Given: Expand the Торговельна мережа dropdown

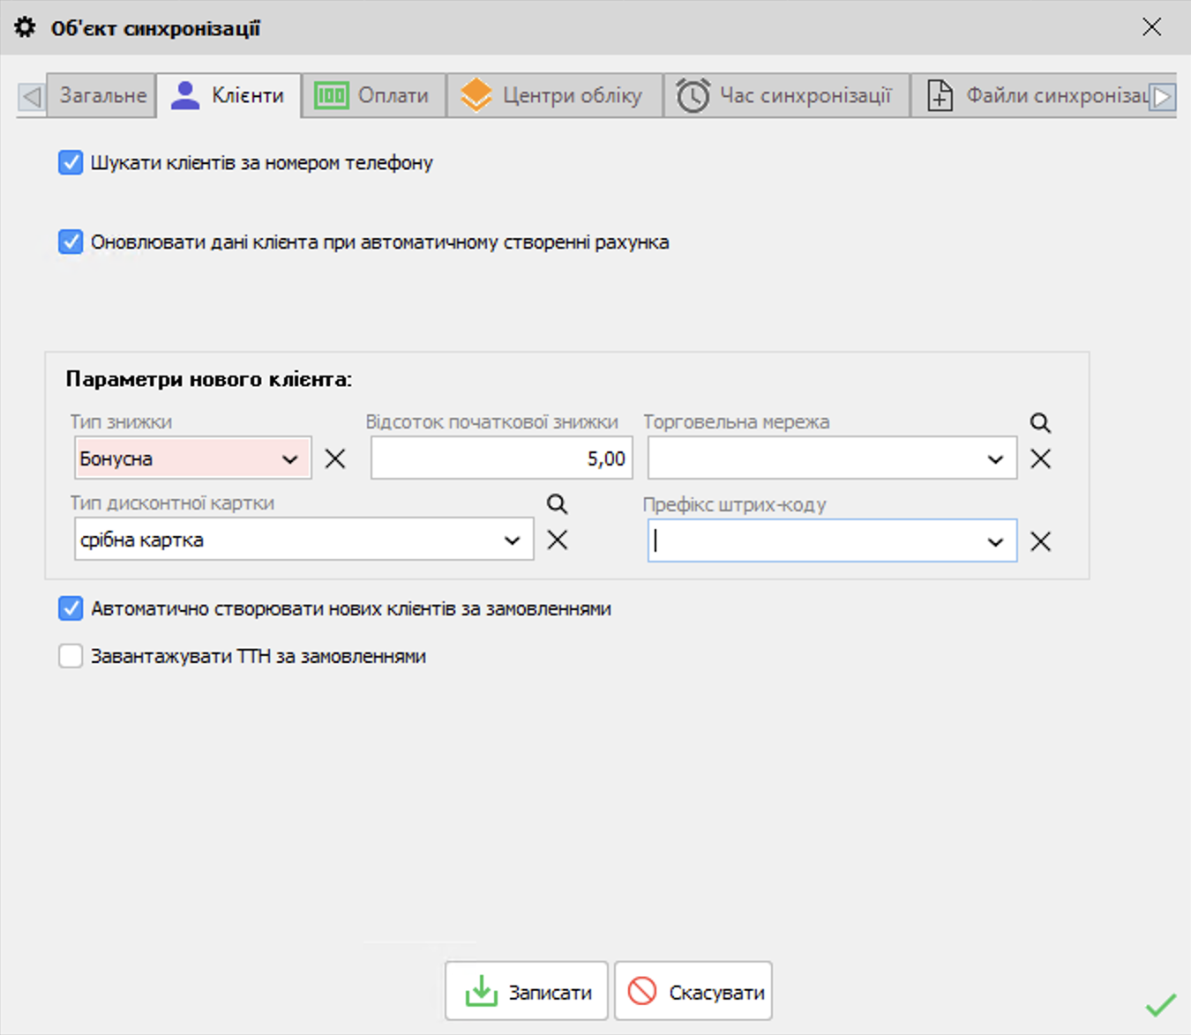Looking at the screenshot, I should tap(995, 458).
